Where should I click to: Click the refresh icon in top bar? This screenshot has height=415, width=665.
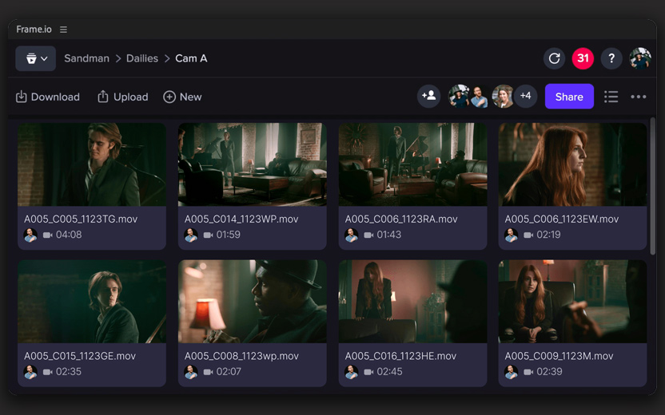coord(554,58)
